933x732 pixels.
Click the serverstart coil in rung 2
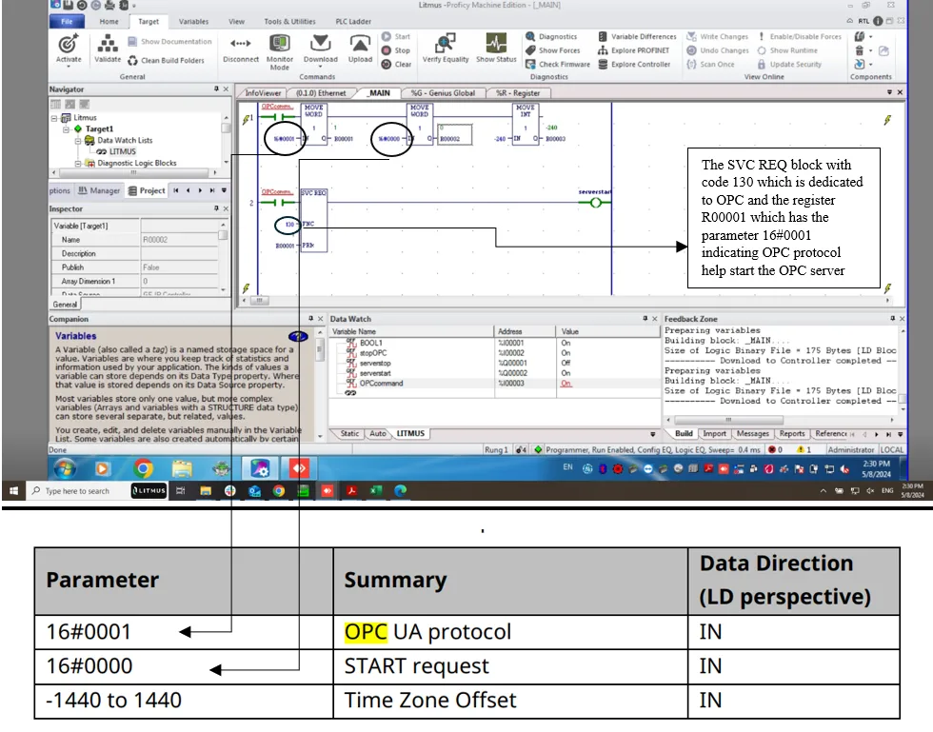(596, 203)
